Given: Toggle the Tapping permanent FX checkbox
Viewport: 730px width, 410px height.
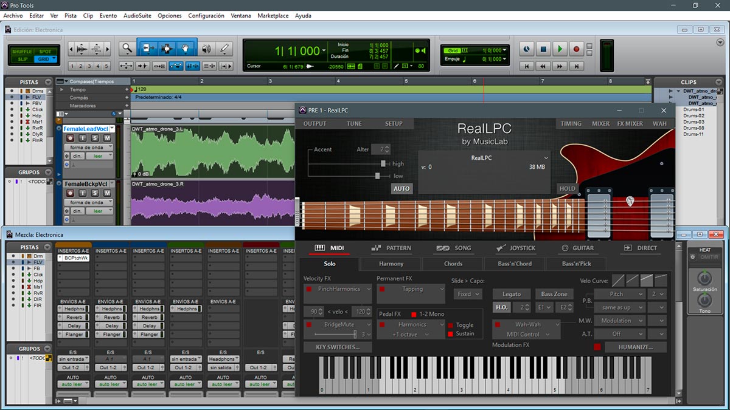Looking at the screenshot, I should [x=381, y=289].
